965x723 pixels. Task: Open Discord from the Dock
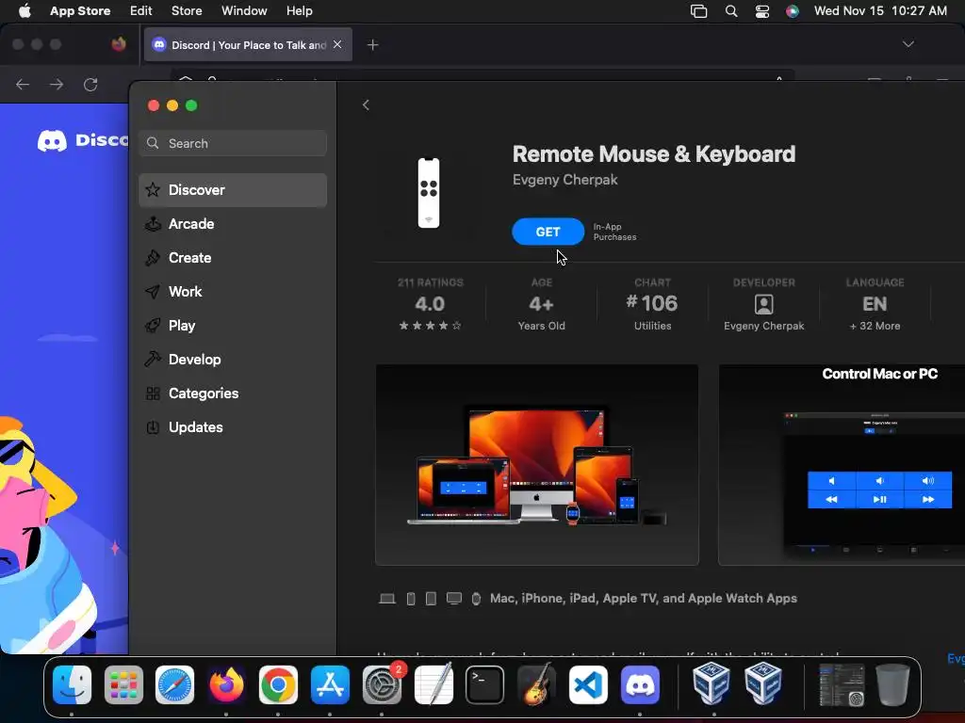point(640,685)
